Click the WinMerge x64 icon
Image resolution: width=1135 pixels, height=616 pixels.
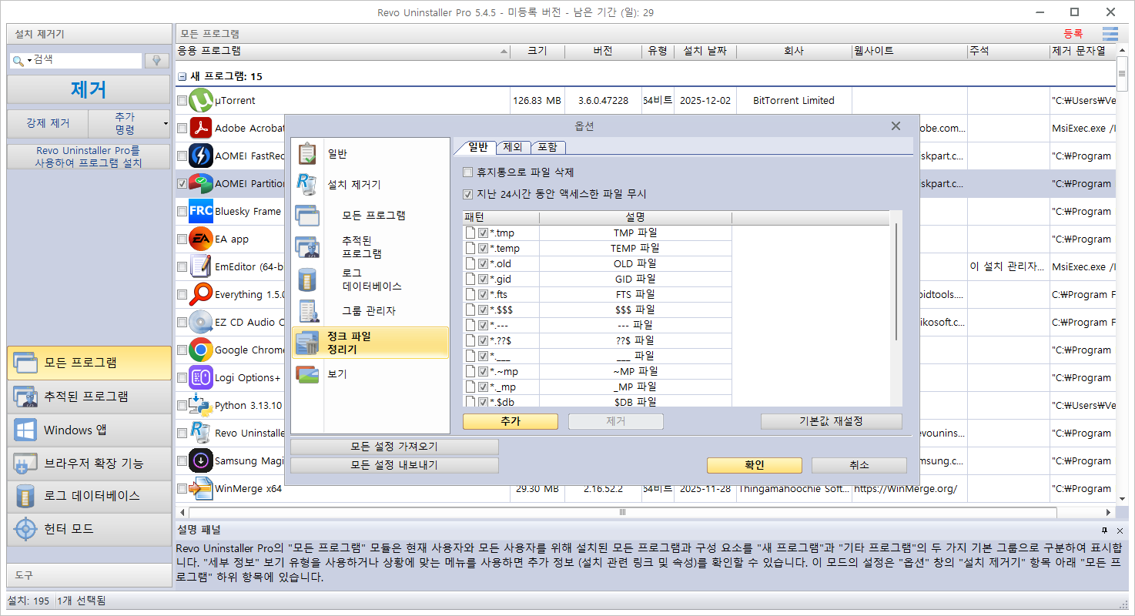[201, 489]
